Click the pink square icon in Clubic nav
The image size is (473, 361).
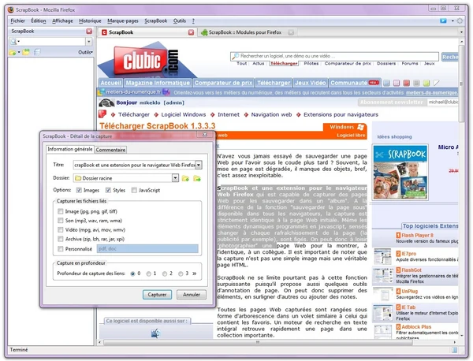click(x=397, y=83)
